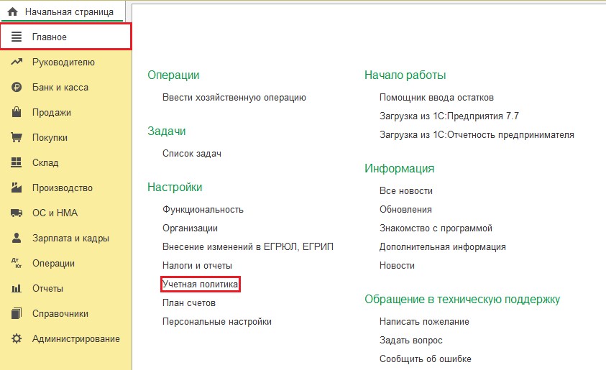This screenshot has height=370, width=606.
Task: Click the factory icon for Производство
Action: 17,188
